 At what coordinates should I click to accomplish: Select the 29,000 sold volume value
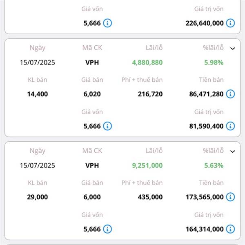click(37, 197)
